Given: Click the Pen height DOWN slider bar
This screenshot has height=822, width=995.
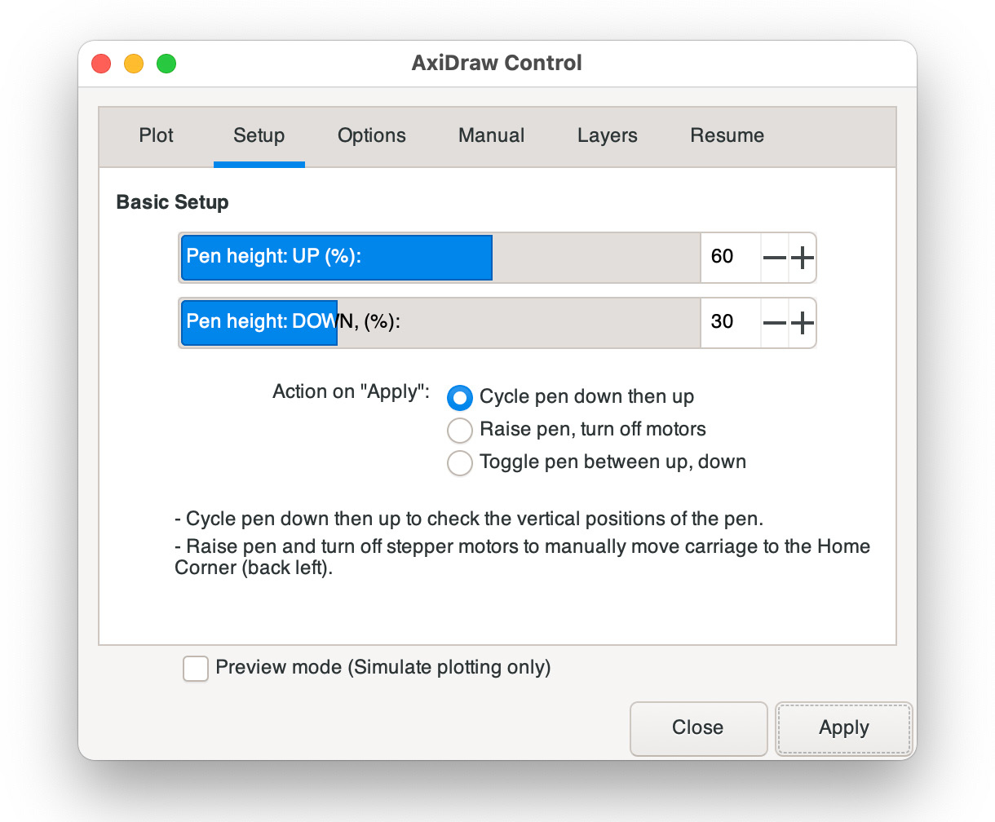Looking at the screenshot, I should (440, 323).
